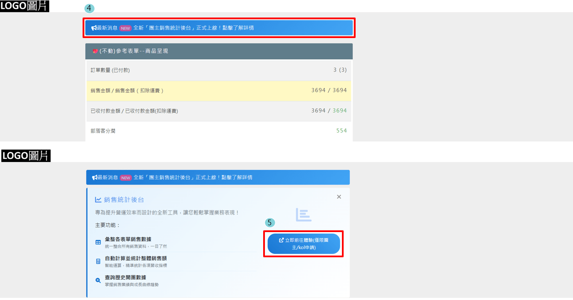The width and height of the screenshot is (573, 300).
Task: Open the red-outlined 最新消息 announcement banner text
Action: [193, 28]
